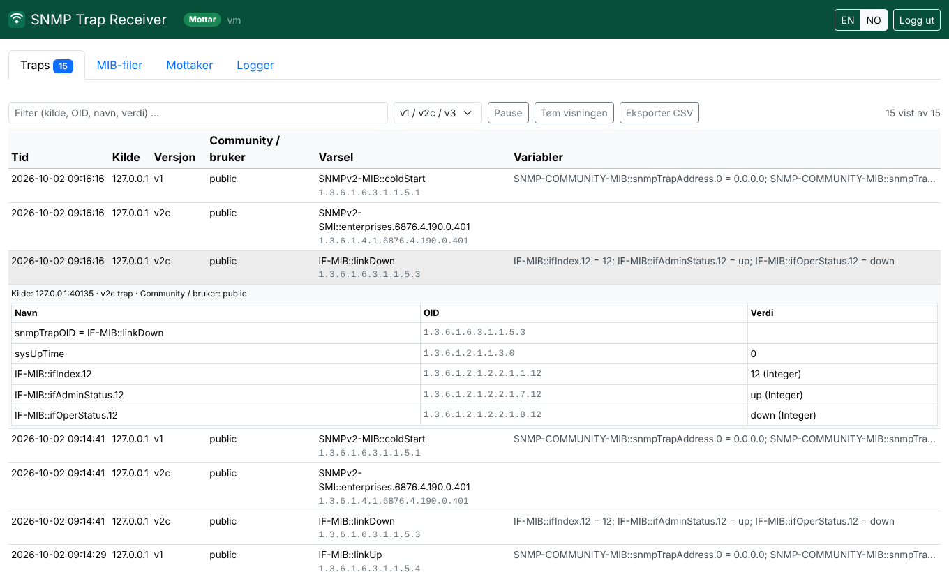Open the Traps tab

coord(47,65)
